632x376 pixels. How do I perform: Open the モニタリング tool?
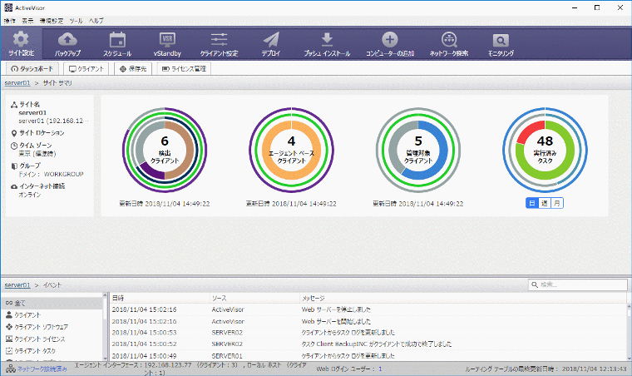(501, 43)
